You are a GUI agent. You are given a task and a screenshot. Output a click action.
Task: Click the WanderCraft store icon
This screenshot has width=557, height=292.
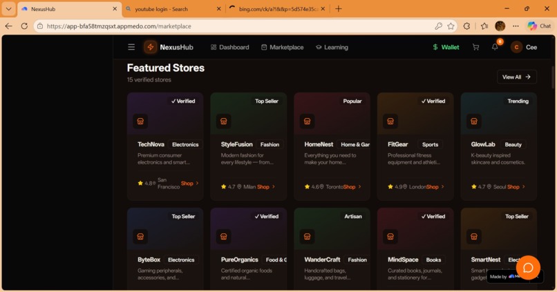click(307, 237)
